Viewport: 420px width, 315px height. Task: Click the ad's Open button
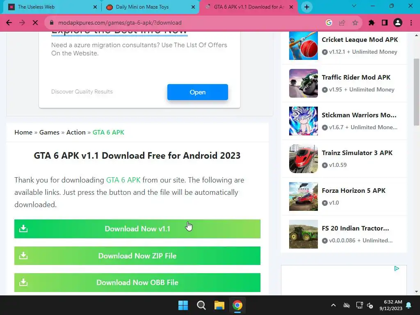[x=198, y=92]
